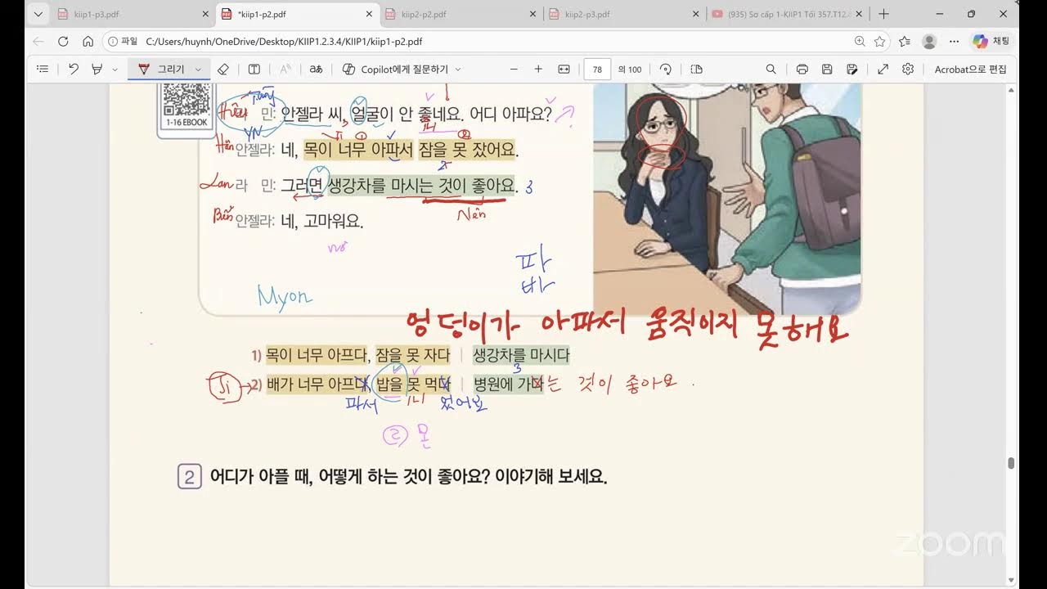Open the tab actions menu dropdown
This screenshot has width=1047, height=589.
pos(38,14)
